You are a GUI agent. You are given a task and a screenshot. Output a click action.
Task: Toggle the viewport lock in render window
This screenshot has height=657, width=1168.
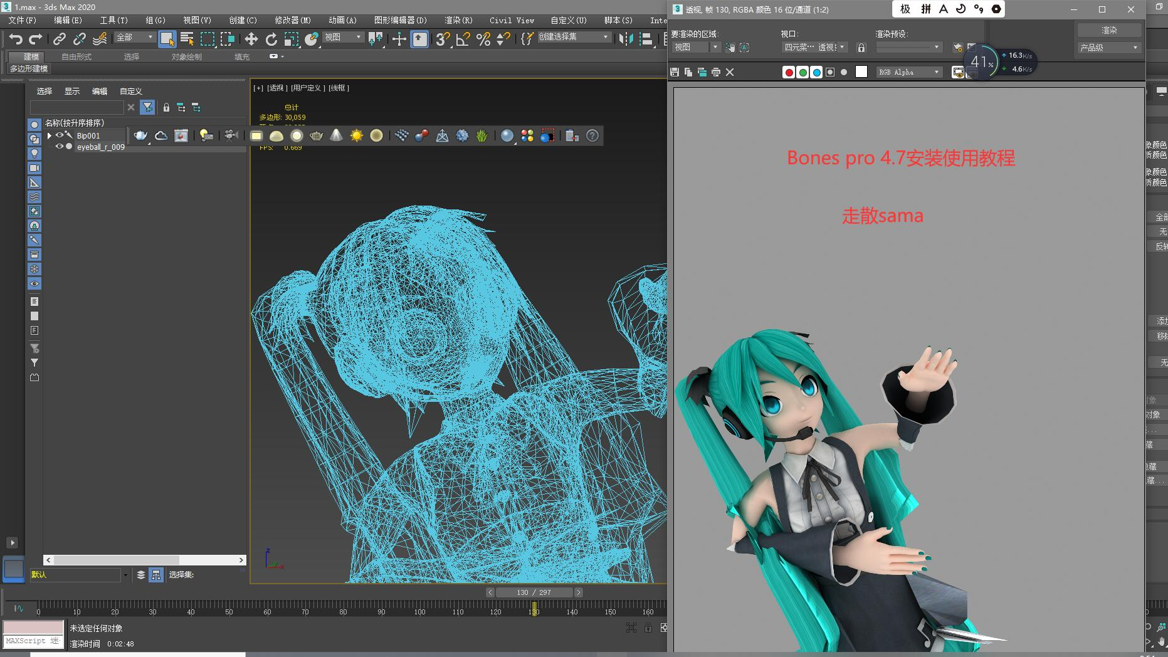[x=861, y=48]
